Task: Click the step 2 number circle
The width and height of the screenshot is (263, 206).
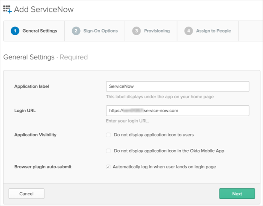Action: [x=76, y=31]
